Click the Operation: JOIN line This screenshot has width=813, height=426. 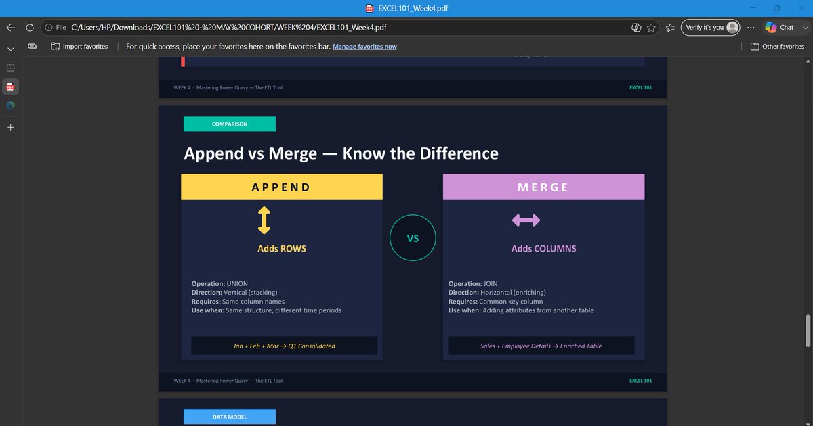click(x=473, y=284)
